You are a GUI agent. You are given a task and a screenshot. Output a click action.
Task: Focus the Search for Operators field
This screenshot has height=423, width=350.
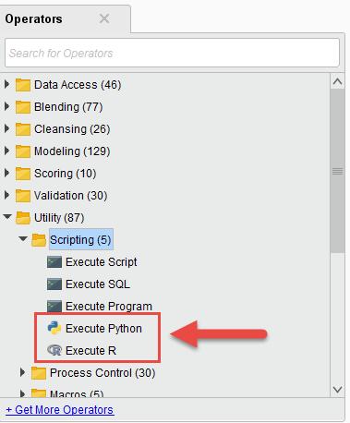point(172,53)
